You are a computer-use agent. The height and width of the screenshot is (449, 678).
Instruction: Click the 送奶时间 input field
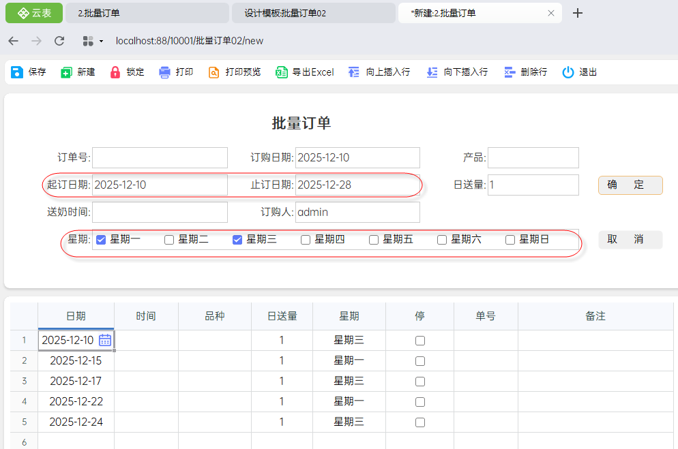[160, 212]
